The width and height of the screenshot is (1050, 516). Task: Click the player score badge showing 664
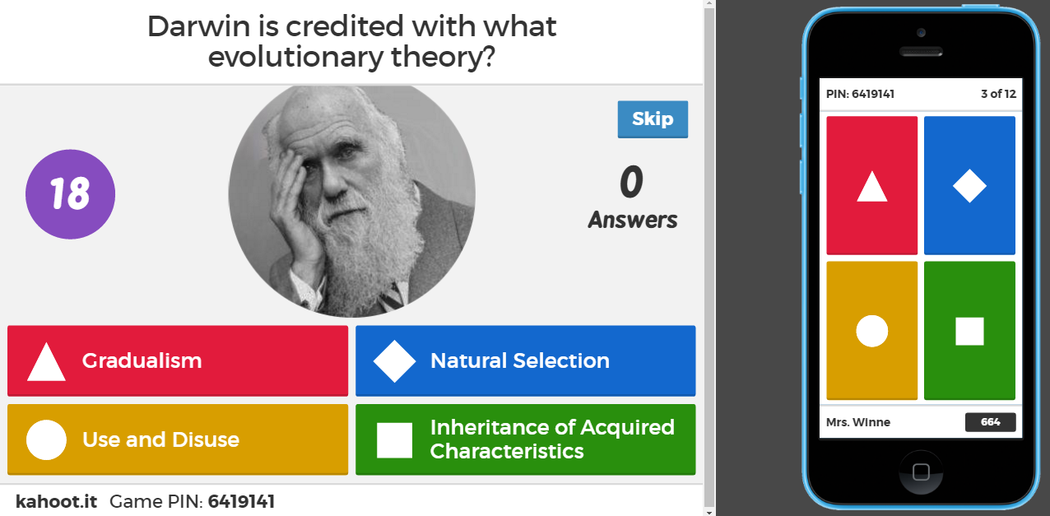pyautogui.click(x=991, y=421)
